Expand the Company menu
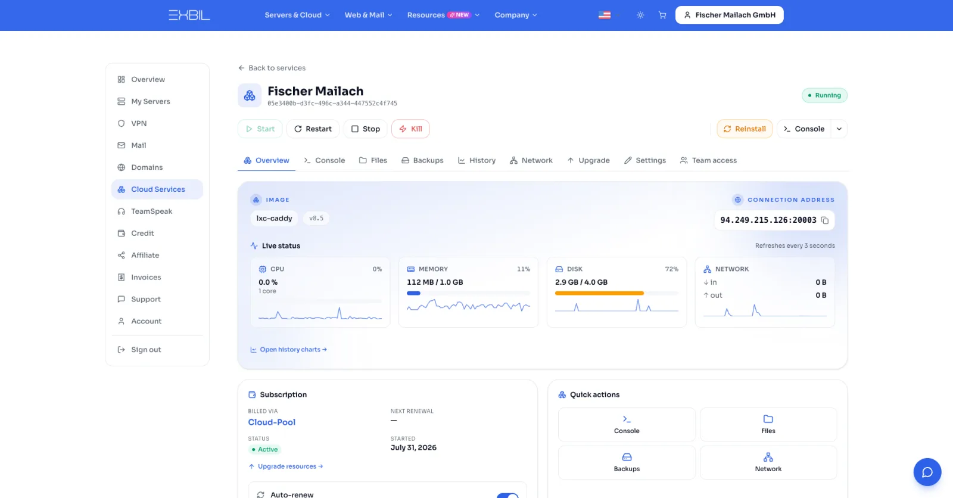This screenshot has width=953, height=498. 516,15
